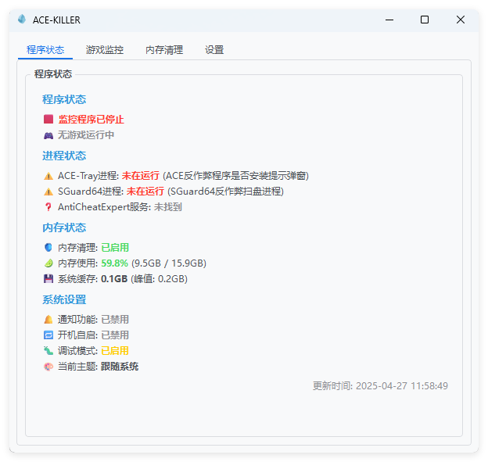Click the (9.5GB / 15.9GB) memory text
Viewport: 488px width, 462px height.
tap(169, 263)
